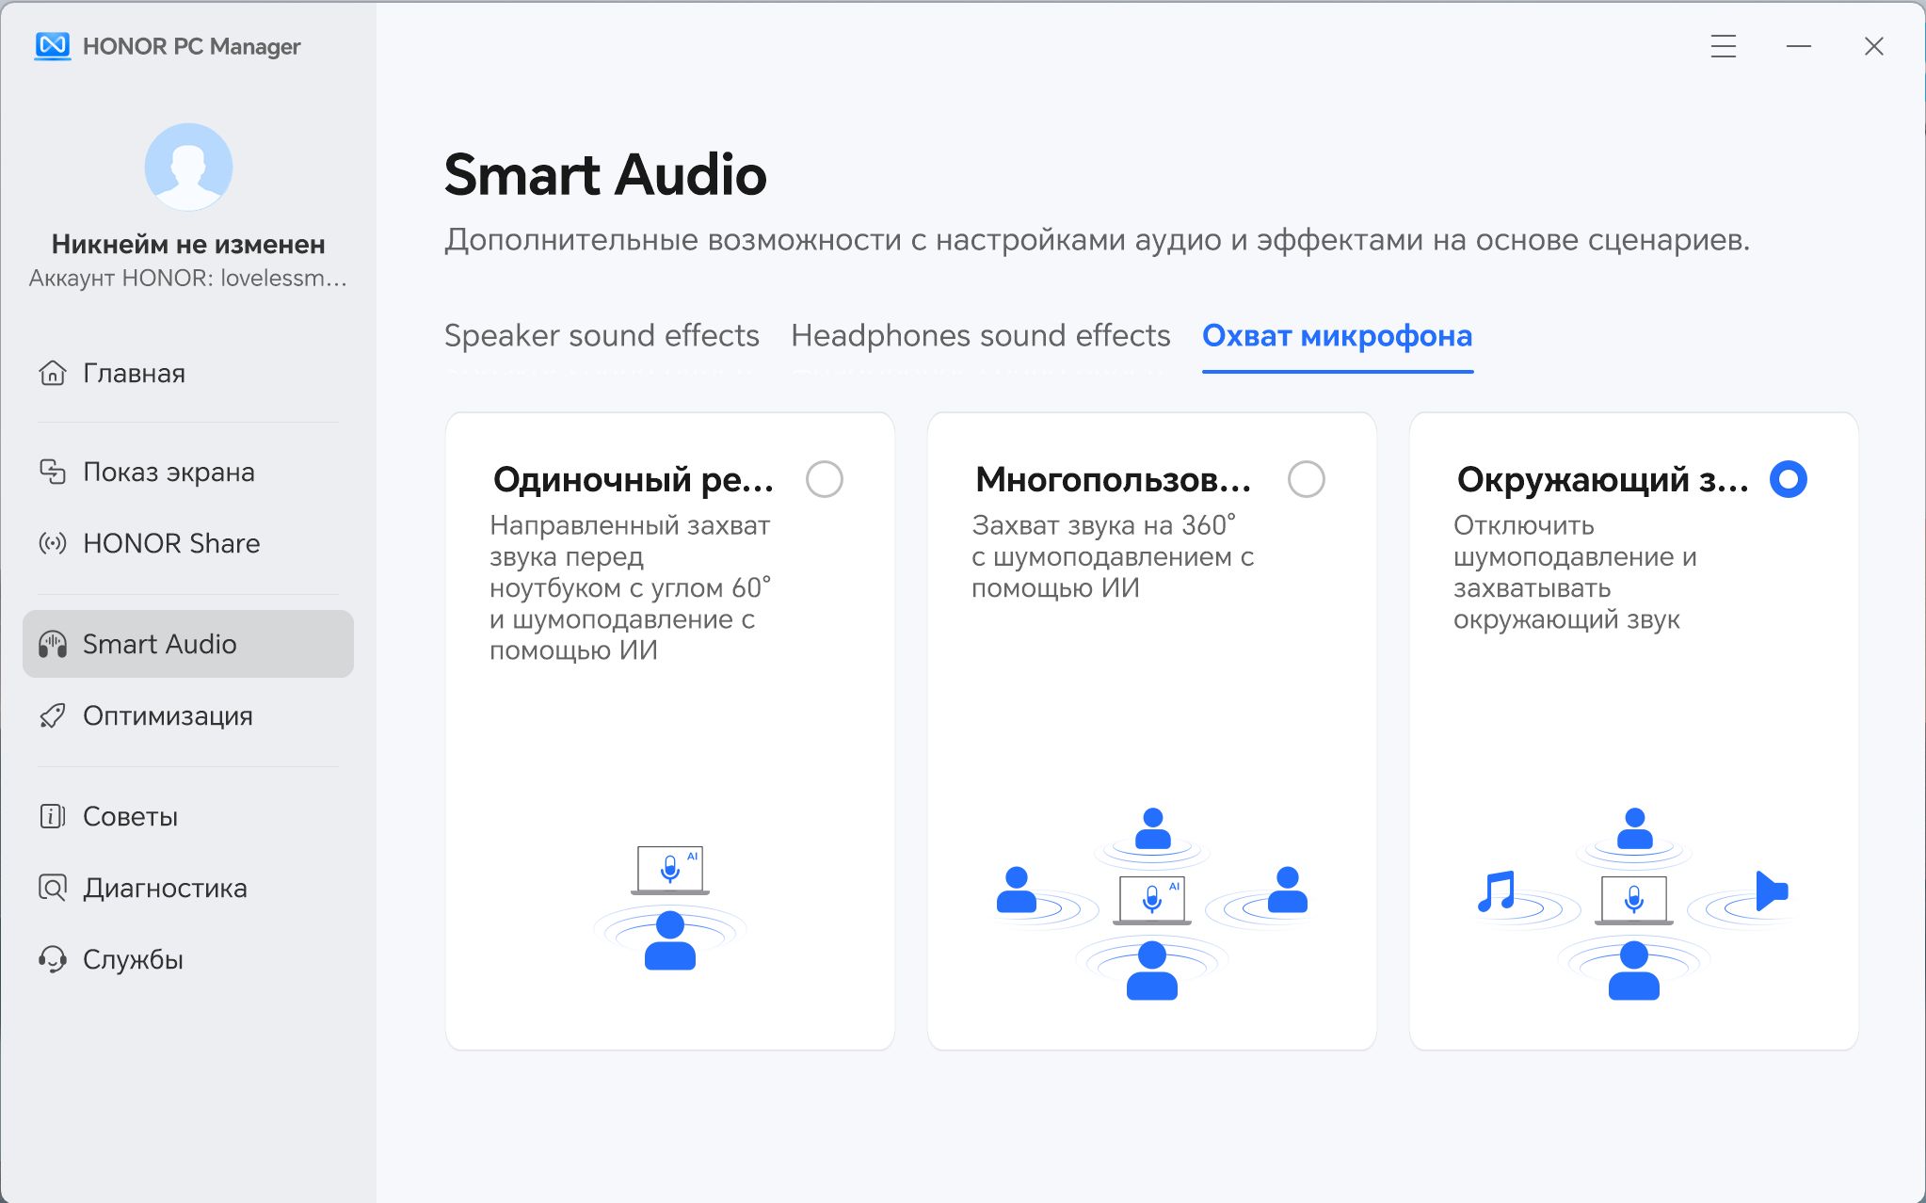The height and width of the screenshot is (1203, 1926).
Task: Click the Одиночный ре… card title
Action: click(x=634, y=480)
